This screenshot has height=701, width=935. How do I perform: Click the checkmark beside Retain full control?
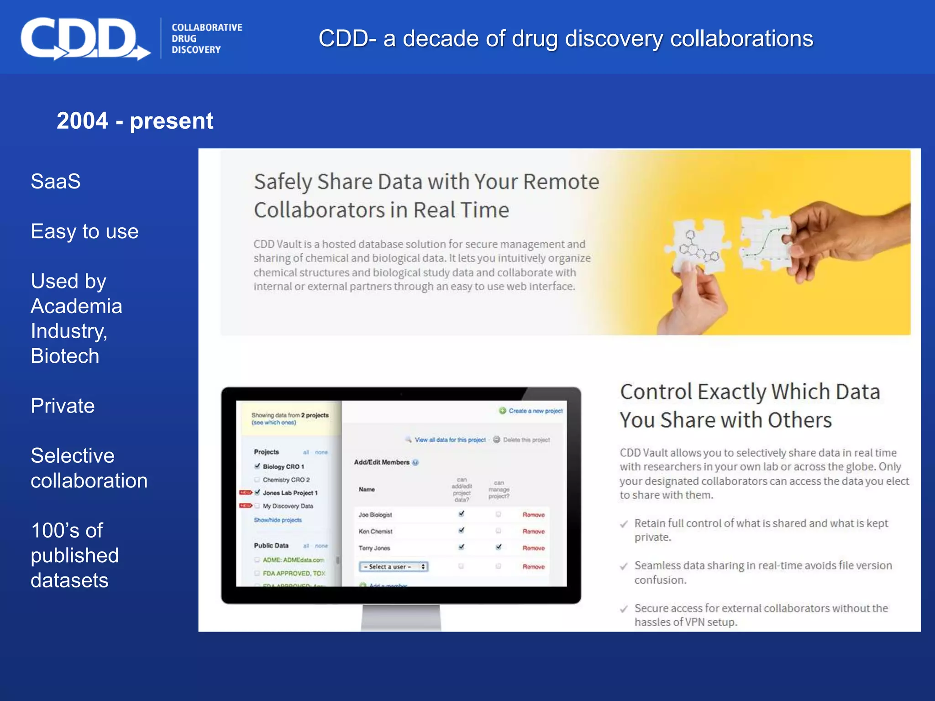(x=624, y=524)
